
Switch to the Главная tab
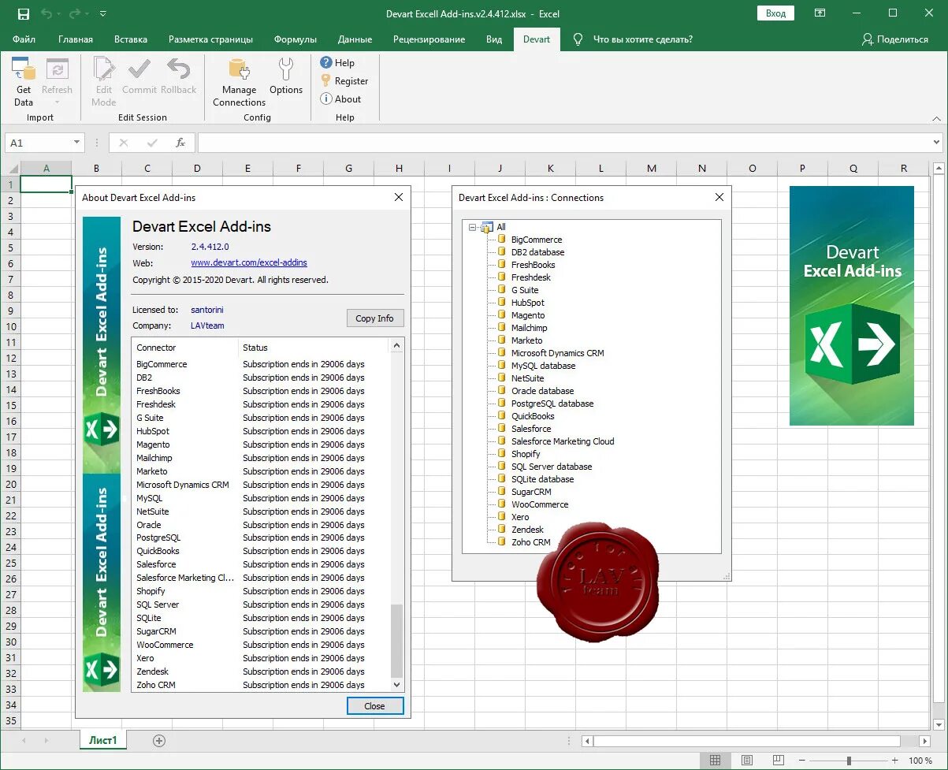pos(76,39)
